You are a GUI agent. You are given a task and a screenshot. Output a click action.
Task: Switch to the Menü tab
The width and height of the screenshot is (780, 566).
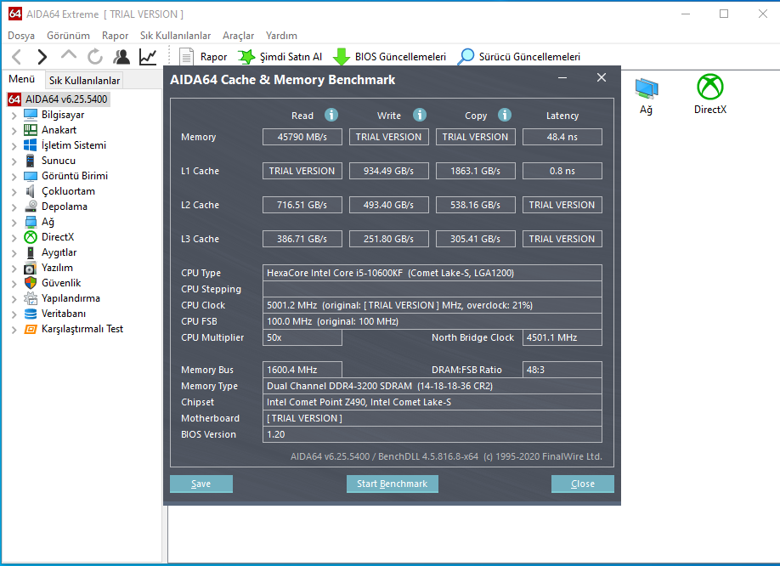click(x=22, y=79)
